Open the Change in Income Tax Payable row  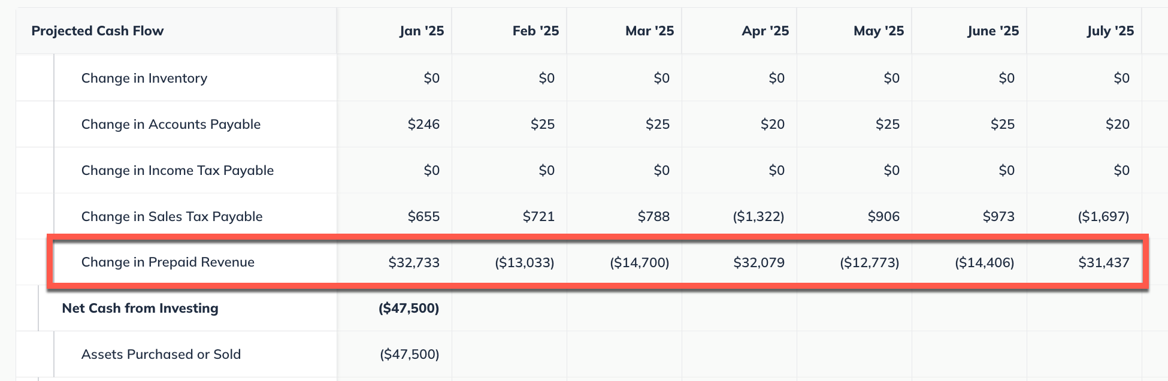(x=177, y=171)
